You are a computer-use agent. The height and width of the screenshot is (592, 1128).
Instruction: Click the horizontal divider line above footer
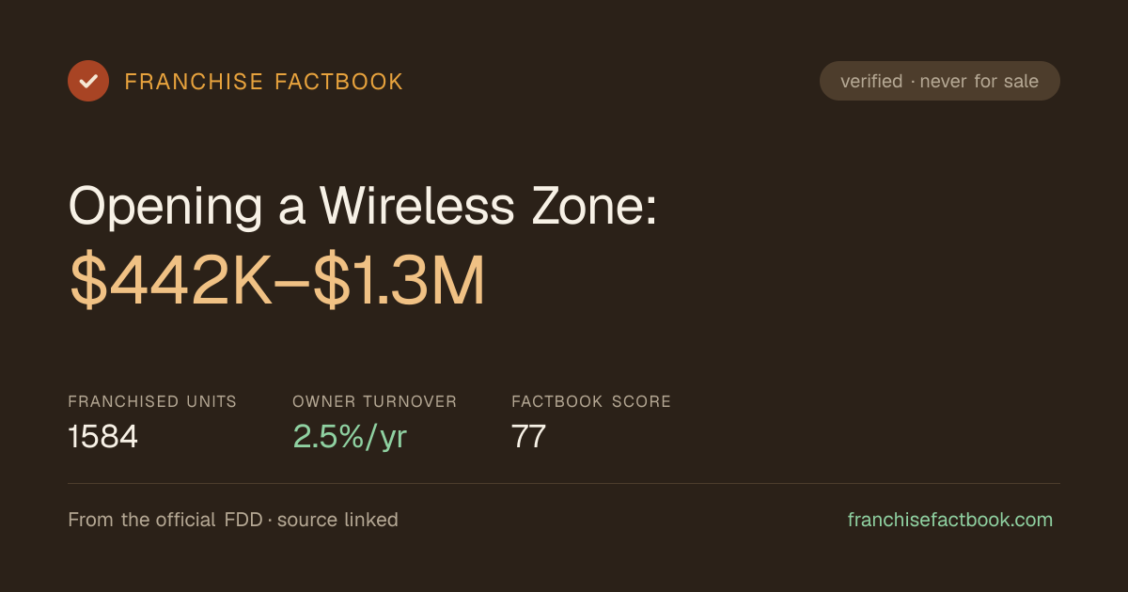564,484
